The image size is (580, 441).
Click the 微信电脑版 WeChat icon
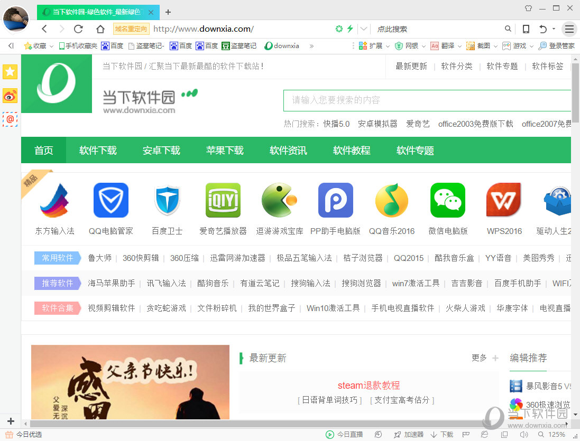[447, 200]
